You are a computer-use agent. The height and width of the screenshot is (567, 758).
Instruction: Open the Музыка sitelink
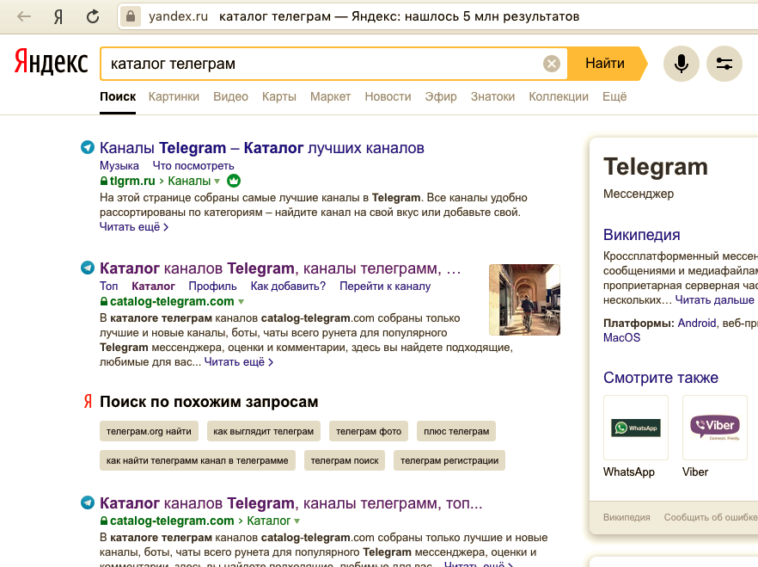tap(119, 165)
